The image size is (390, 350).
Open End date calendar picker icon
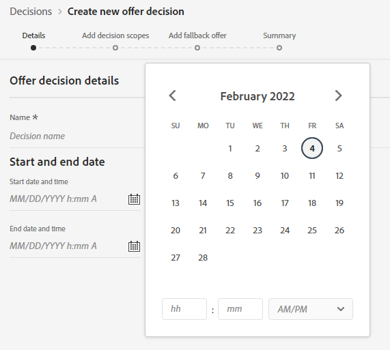point(134,246)
